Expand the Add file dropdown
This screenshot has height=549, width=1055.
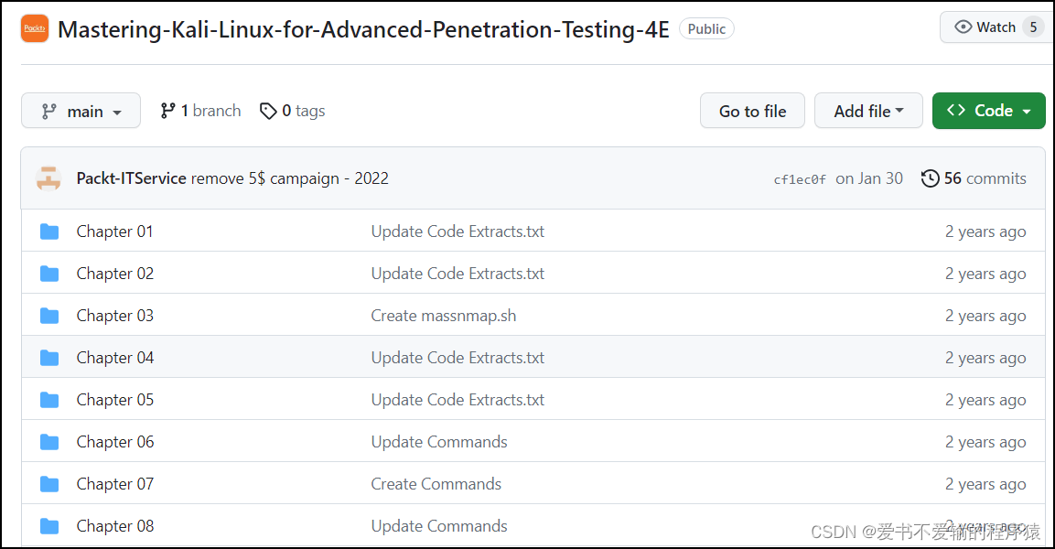tap(867, 111)
